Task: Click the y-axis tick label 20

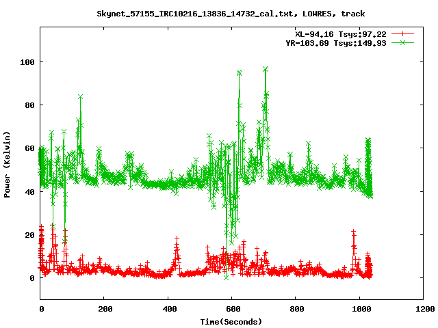Action: pos(29,235)
